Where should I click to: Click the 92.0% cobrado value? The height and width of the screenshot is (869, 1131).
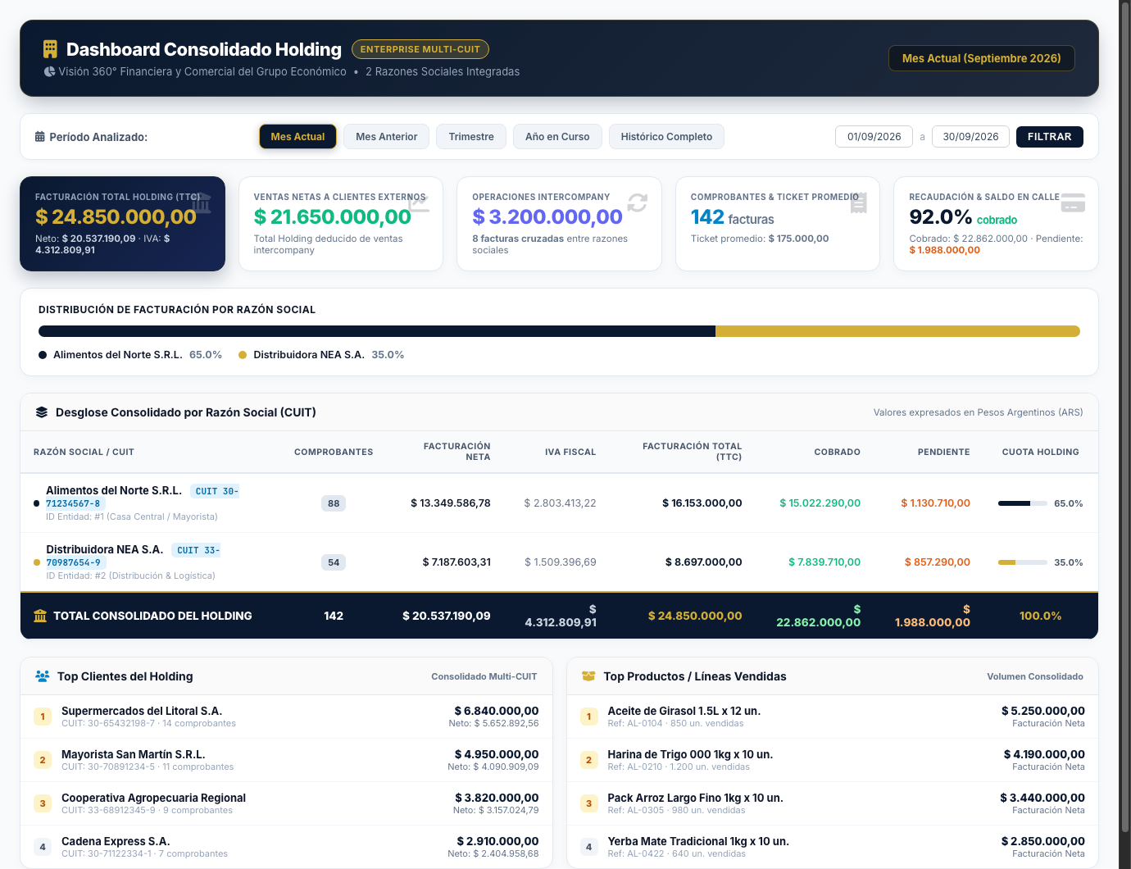pos(963,217)
